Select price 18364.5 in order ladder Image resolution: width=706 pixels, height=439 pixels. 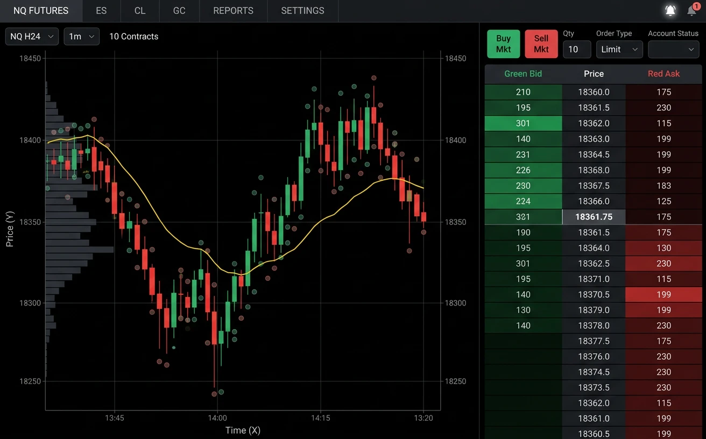[x=594, y=154]
